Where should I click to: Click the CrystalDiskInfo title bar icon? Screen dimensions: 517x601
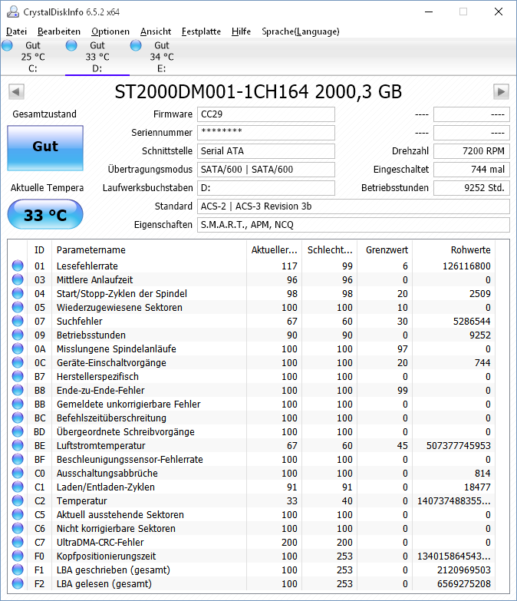(x=12, y=12)
